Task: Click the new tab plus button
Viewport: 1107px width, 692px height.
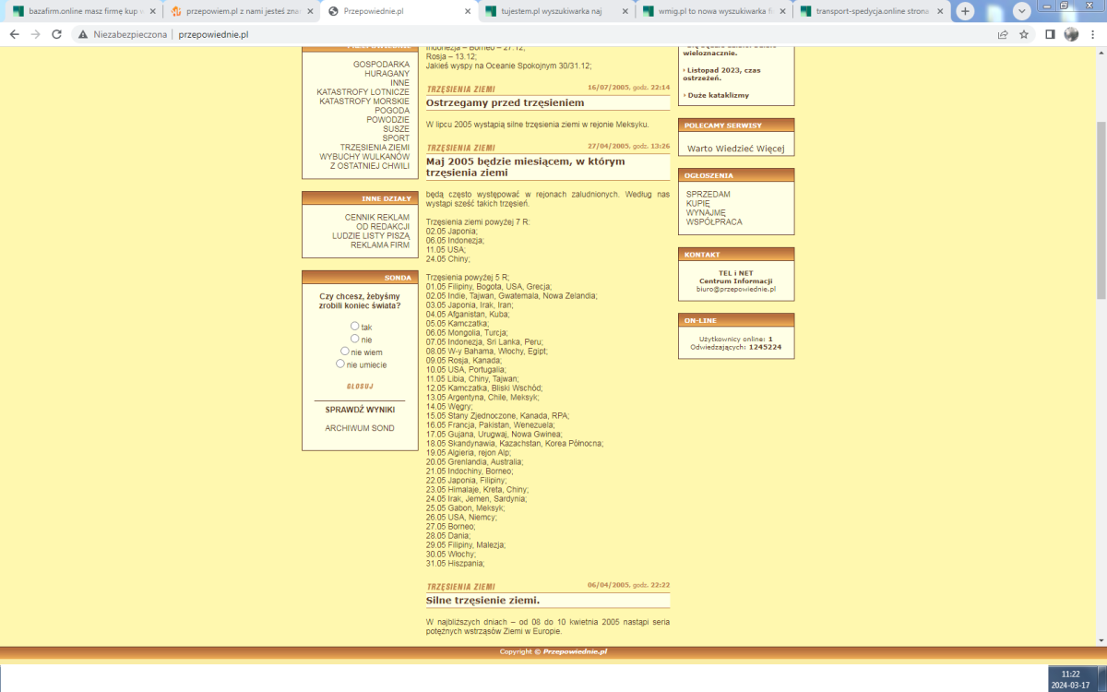Action: [x=965, y=11]
